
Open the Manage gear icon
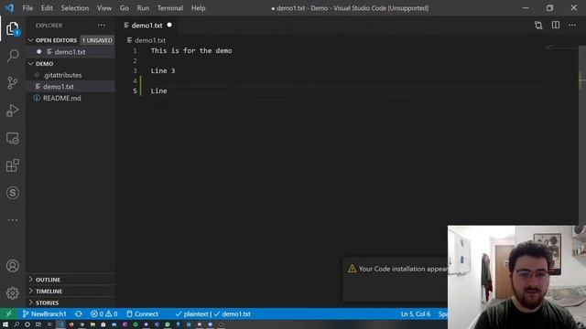click(x=12, y=293)
